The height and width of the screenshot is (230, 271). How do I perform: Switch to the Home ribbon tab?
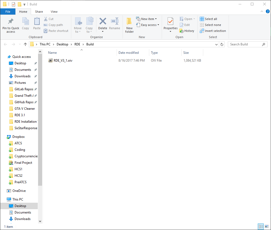click(23, 12)
